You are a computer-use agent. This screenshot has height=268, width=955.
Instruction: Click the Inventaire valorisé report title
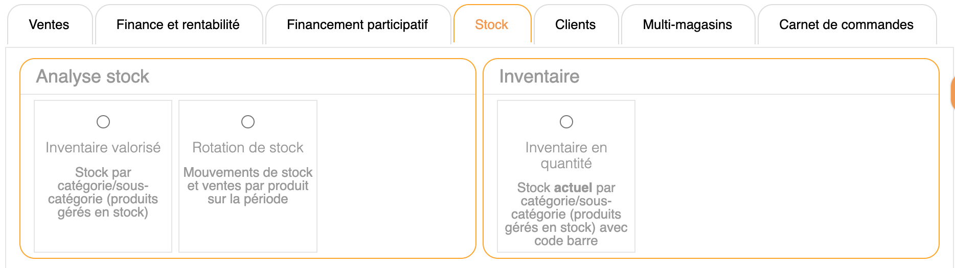click(x=103, y=148)
